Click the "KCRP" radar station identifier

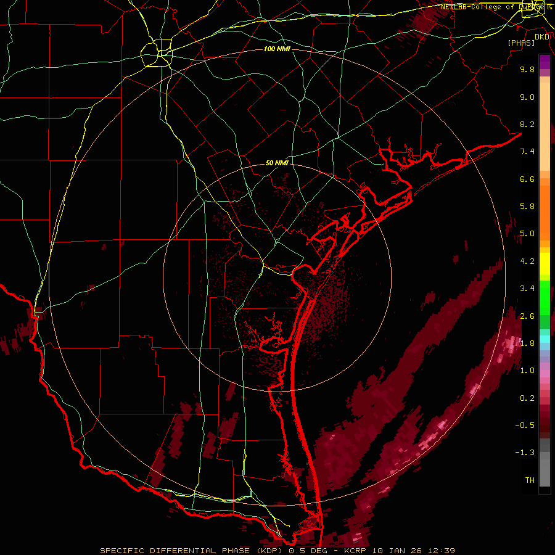click(355, 551)
